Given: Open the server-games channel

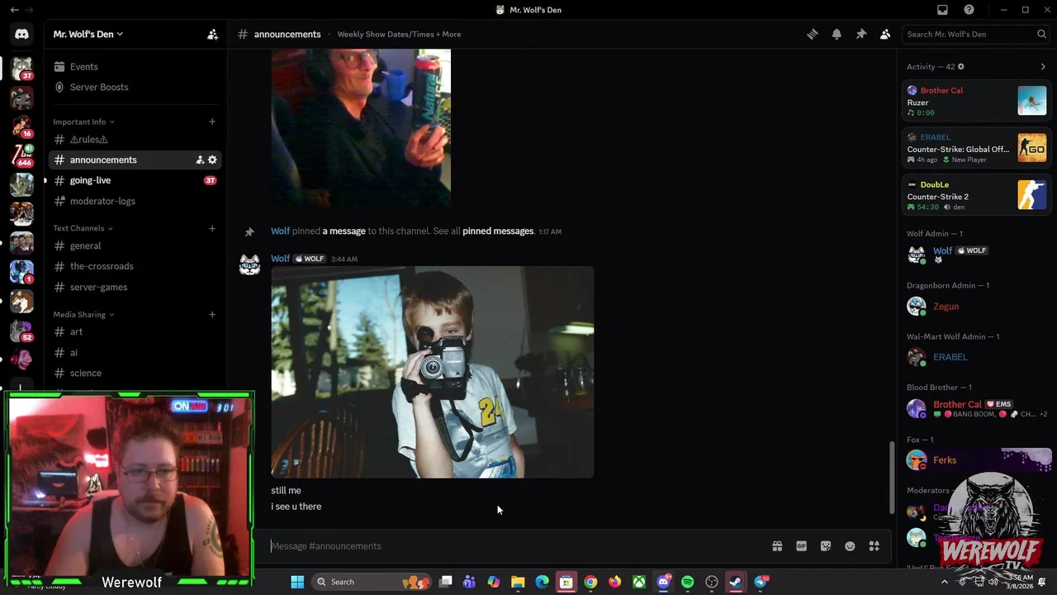Looking at the screenshot, I should 135,287.
